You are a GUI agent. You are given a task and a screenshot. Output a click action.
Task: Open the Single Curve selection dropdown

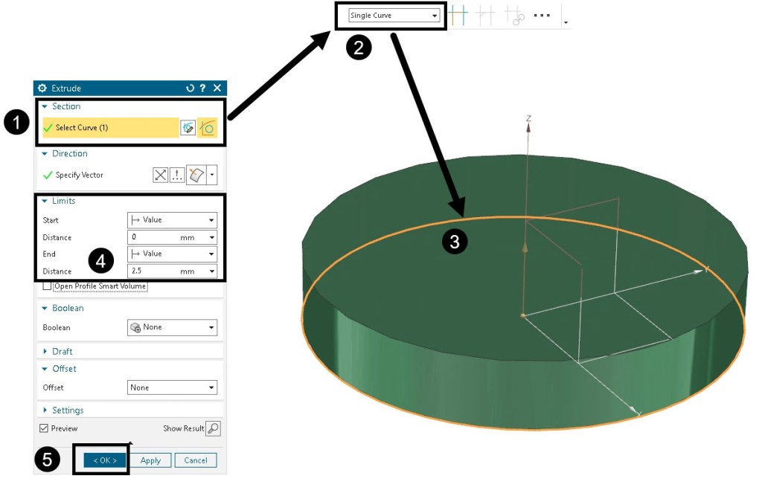tap(391, 16)
